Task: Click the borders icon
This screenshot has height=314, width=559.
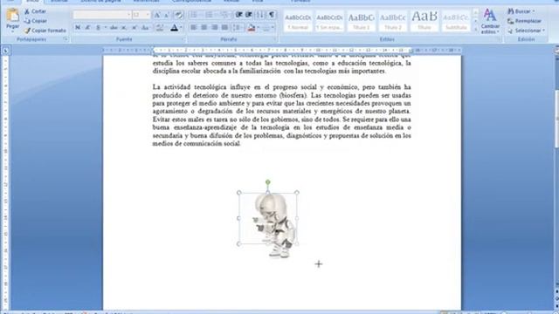Action: click(266, 28)
